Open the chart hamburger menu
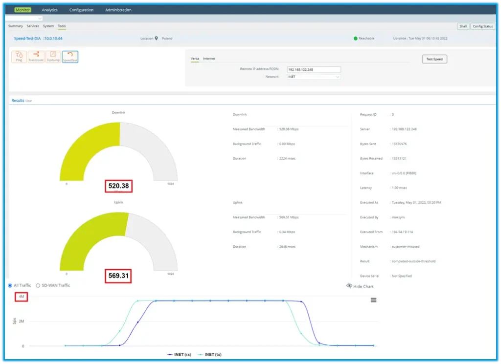Image resolution: width=501 pixels, height=364 pixels. pyautogui.click(x=374, y=300)
